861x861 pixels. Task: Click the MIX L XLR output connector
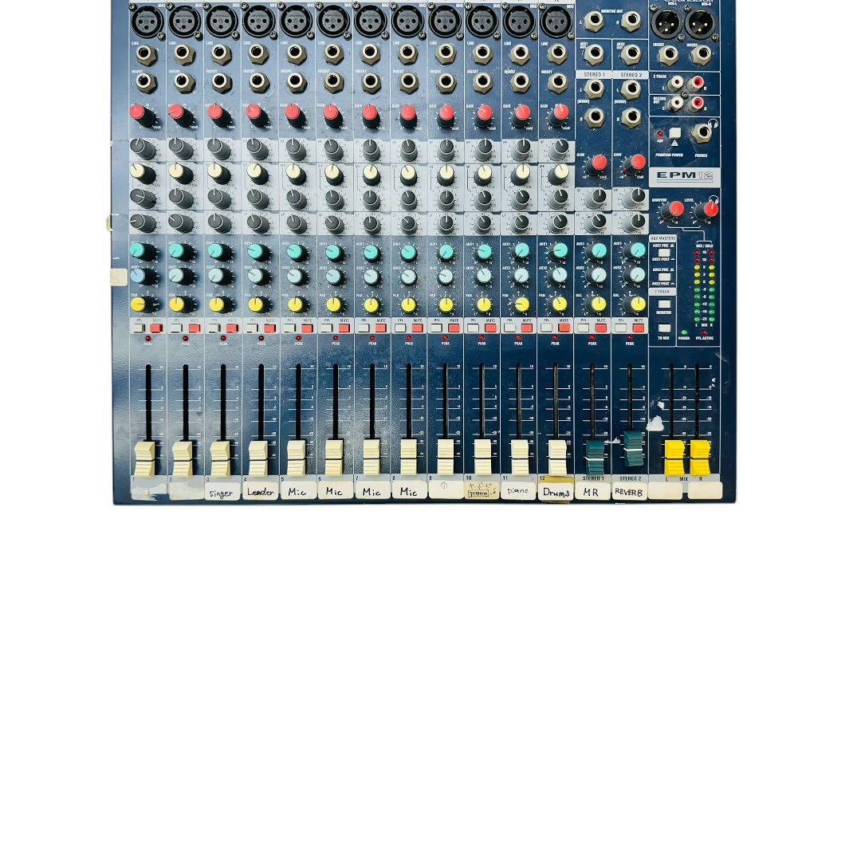(x=666, y=23)
